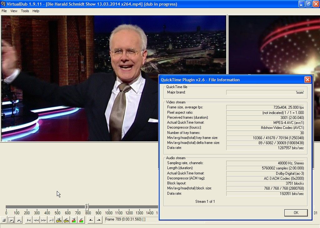The width and height of the screenshot is (320, 228).
Task: Go to the next key frame
Action: click(x=66, y=220)
